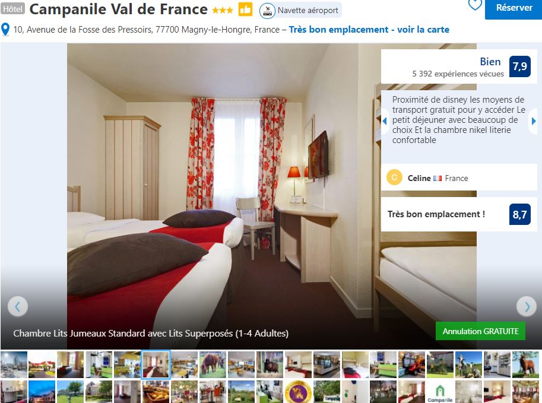Show next photo with right arrow
The height and width of the screenshot is (403, 542).
(527, 306)
